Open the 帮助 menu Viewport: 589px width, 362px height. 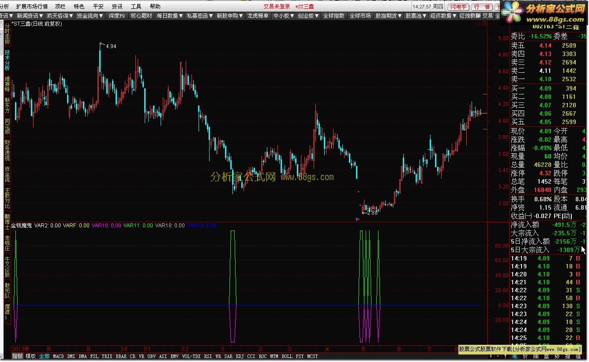[155, 7]
